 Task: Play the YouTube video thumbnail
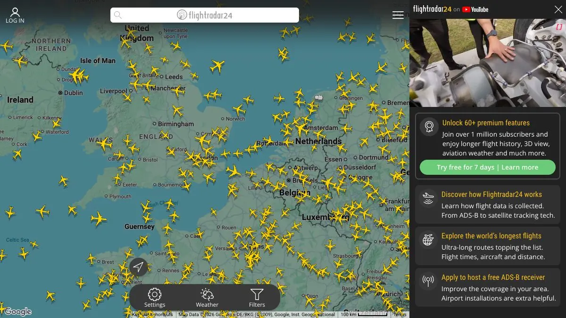(488, 63)
